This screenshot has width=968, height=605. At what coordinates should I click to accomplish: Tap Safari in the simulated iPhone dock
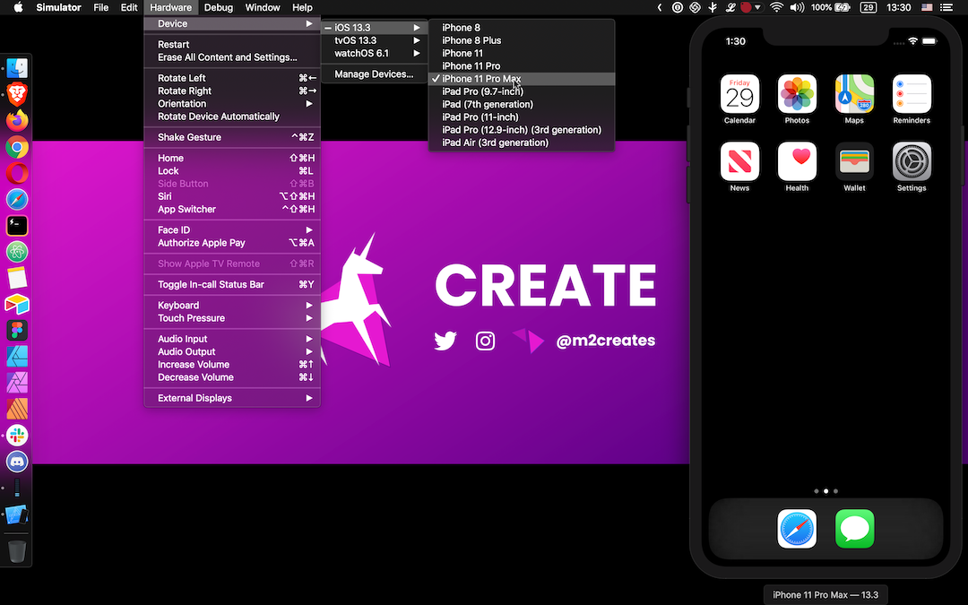[x=797, y=529]
